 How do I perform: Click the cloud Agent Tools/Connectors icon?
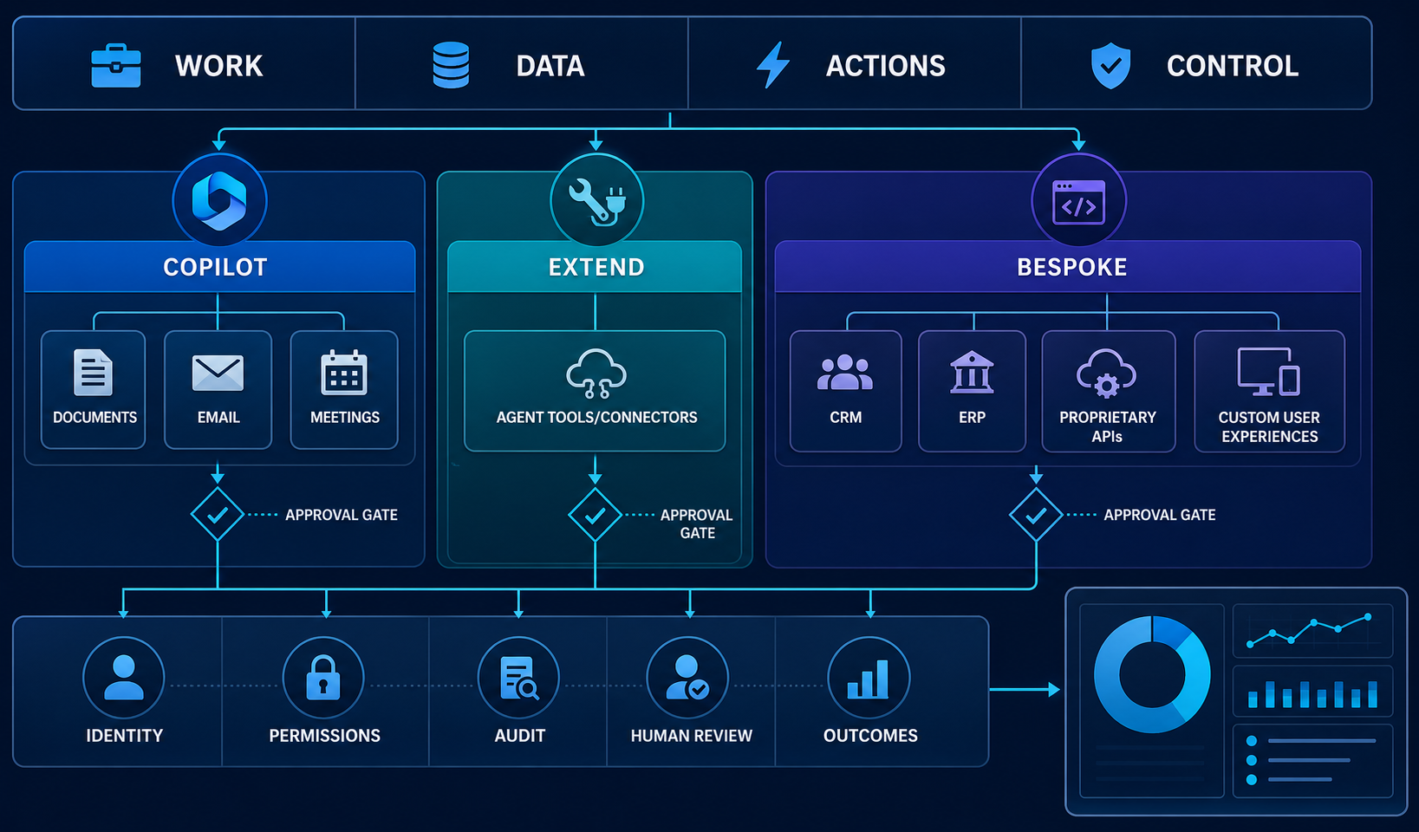[x=596, y=374]
